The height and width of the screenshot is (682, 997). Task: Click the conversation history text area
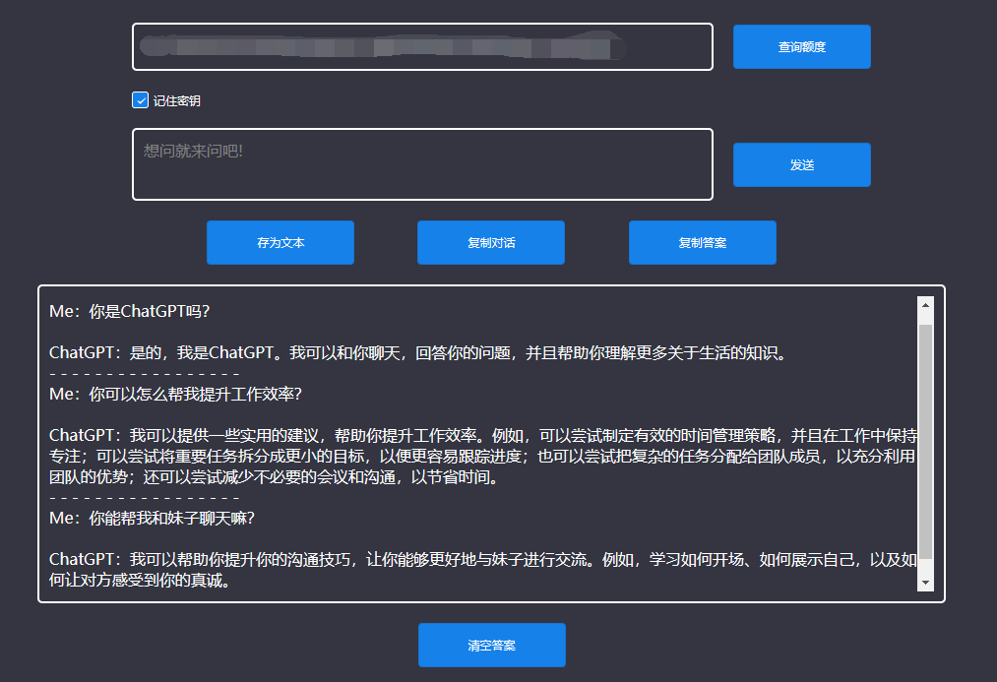pos(472,443)
